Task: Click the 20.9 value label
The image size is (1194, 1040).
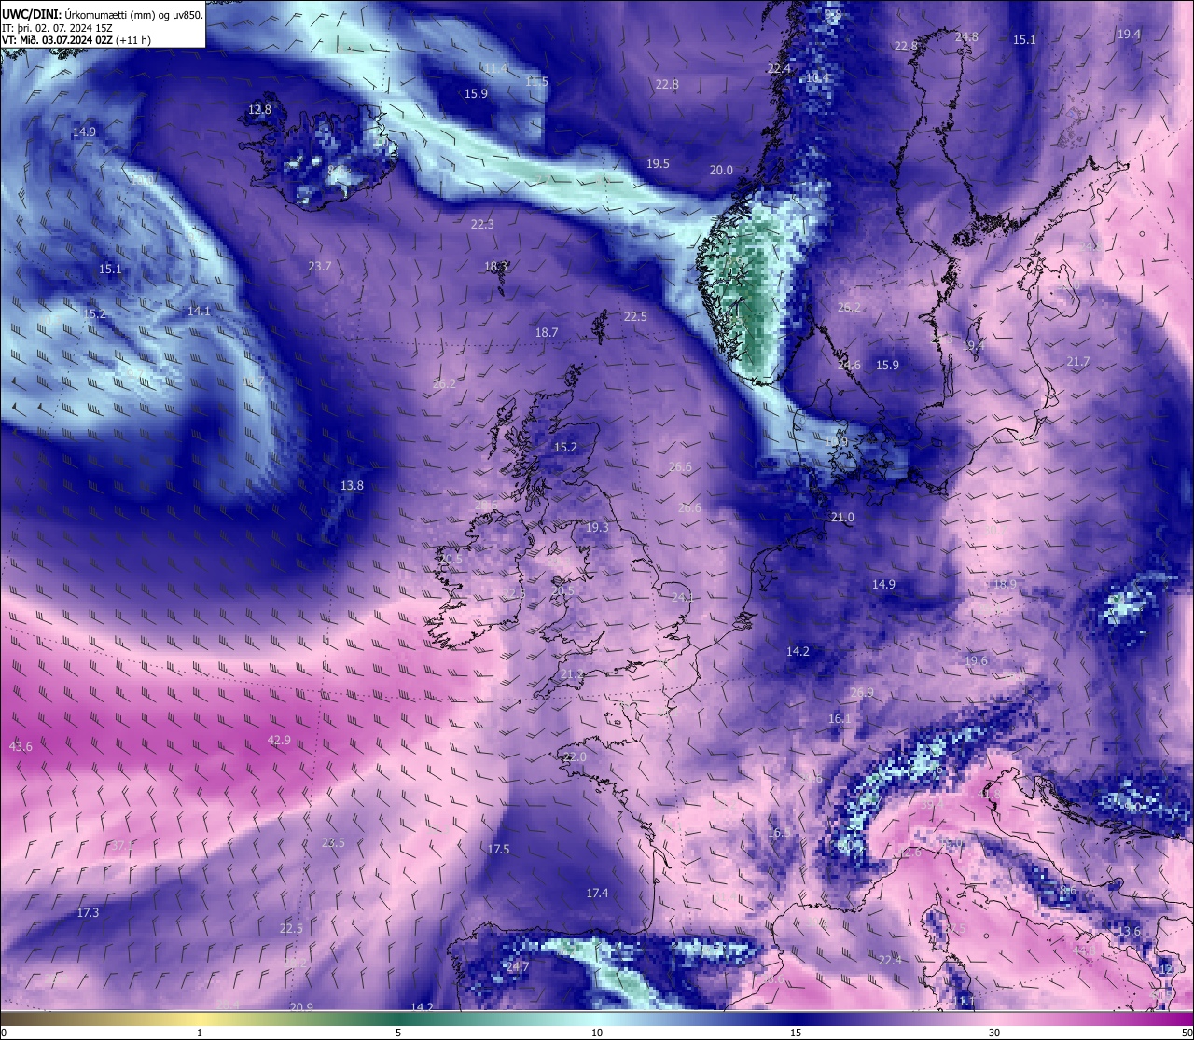Action: [301, 1007]
